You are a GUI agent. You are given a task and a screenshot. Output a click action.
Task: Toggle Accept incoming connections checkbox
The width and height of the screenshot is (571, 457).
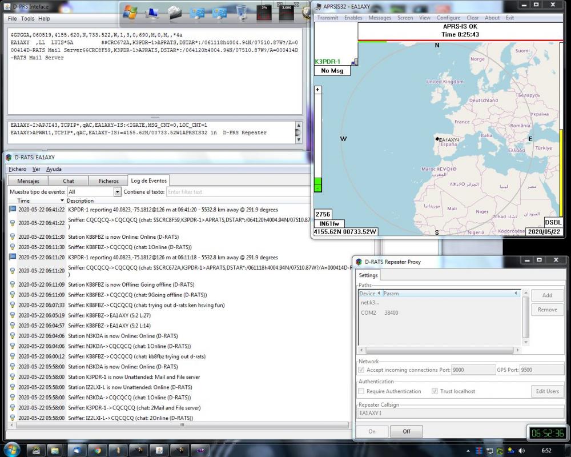pyautogui.click(x=361, y=370)
